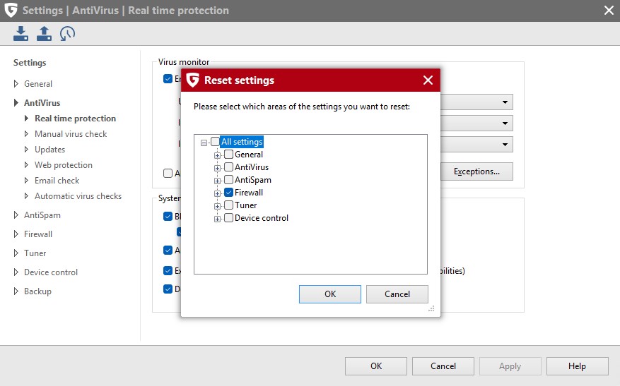Image resolution: width=620 pixels, height=386 pixels.
Task: Check the General checkbox in reset tree
Action: [228, 154]
